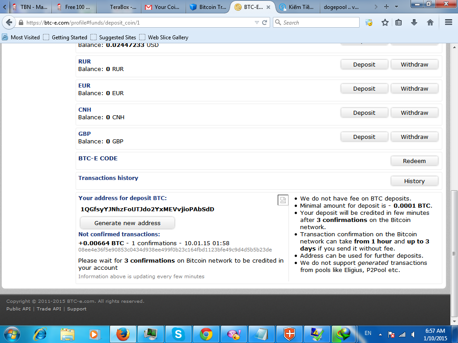Open the downloads arrow icon
458x343 pixels.
414,22
